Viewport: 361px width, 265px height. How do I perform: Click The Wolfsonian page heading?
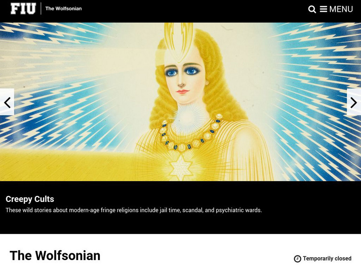click(x=55, y=256)
